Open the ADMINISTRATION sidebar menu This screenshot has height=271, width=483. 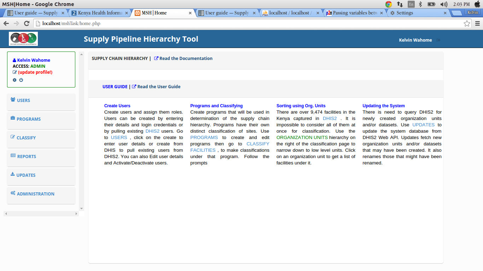pyautogui.click(x=41, y=195)
